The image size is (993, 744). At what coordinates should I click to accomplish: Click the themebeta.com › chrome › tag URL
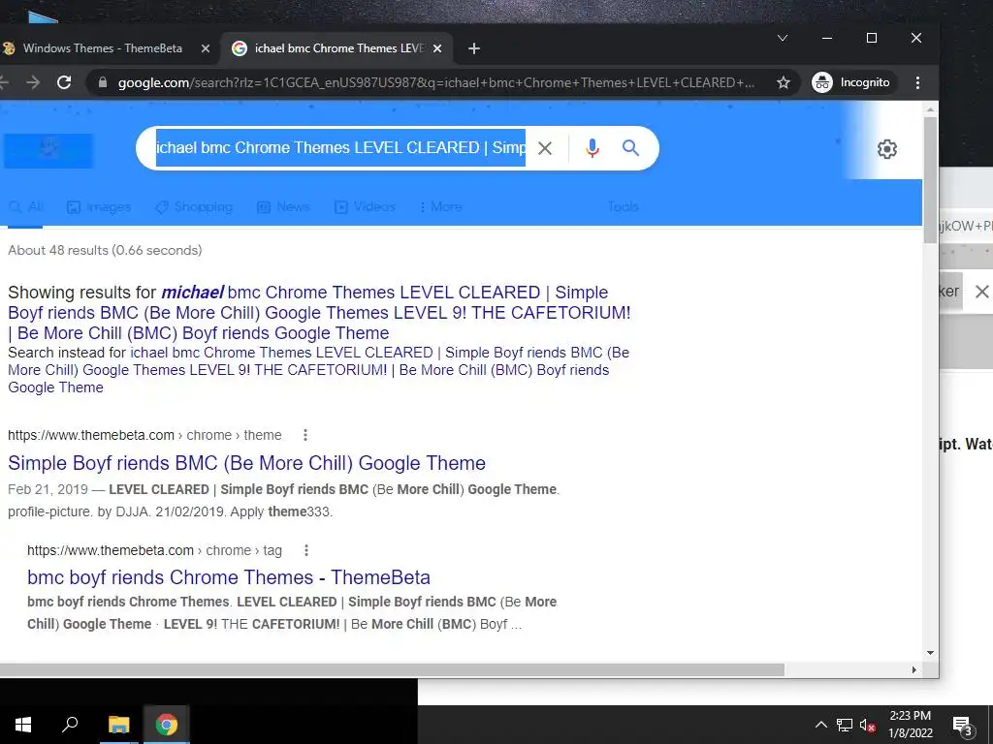(154, 550)
